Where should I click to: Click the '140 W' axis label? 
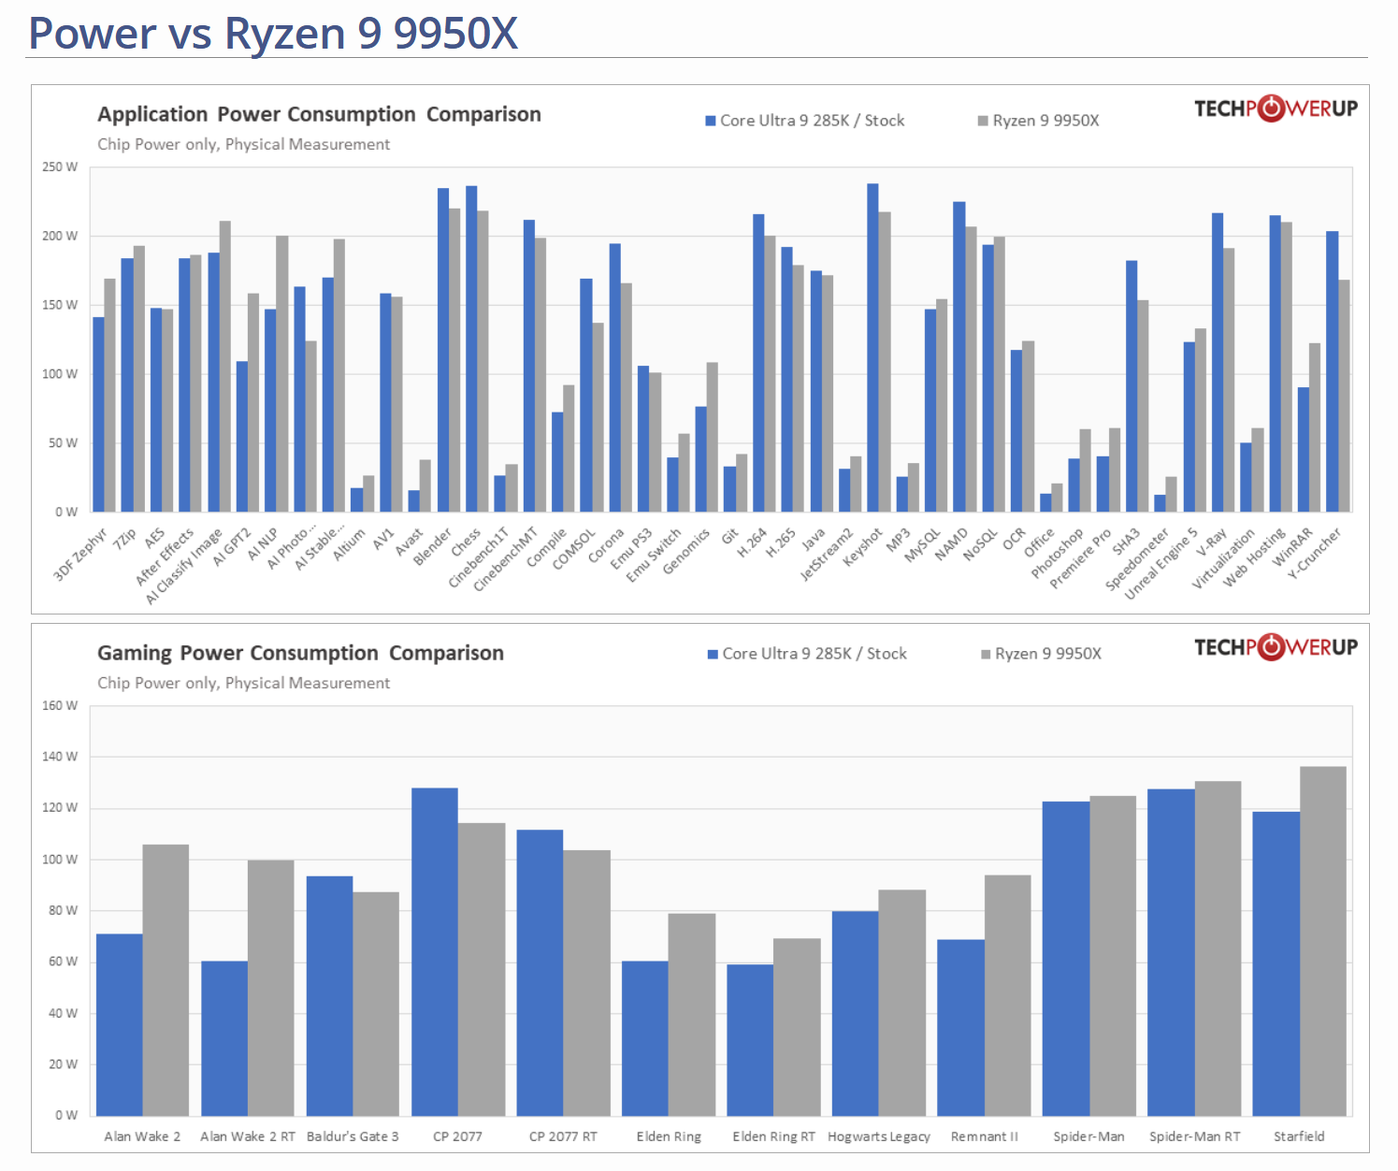coord(60,756)
